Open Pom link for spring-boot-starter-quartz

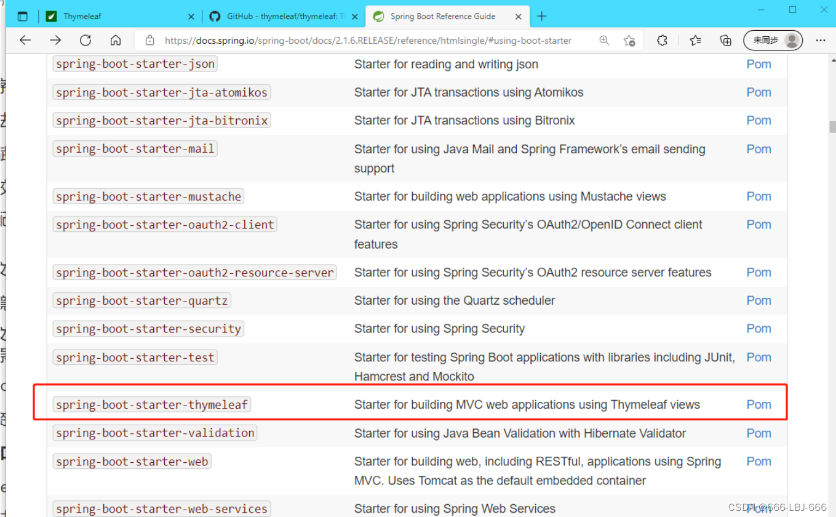coord(758,300)
